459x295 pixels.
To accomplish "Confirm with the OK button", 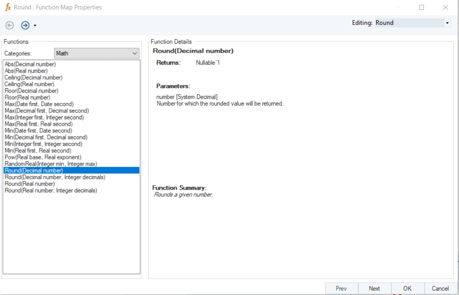I will [x=407, y=288].
